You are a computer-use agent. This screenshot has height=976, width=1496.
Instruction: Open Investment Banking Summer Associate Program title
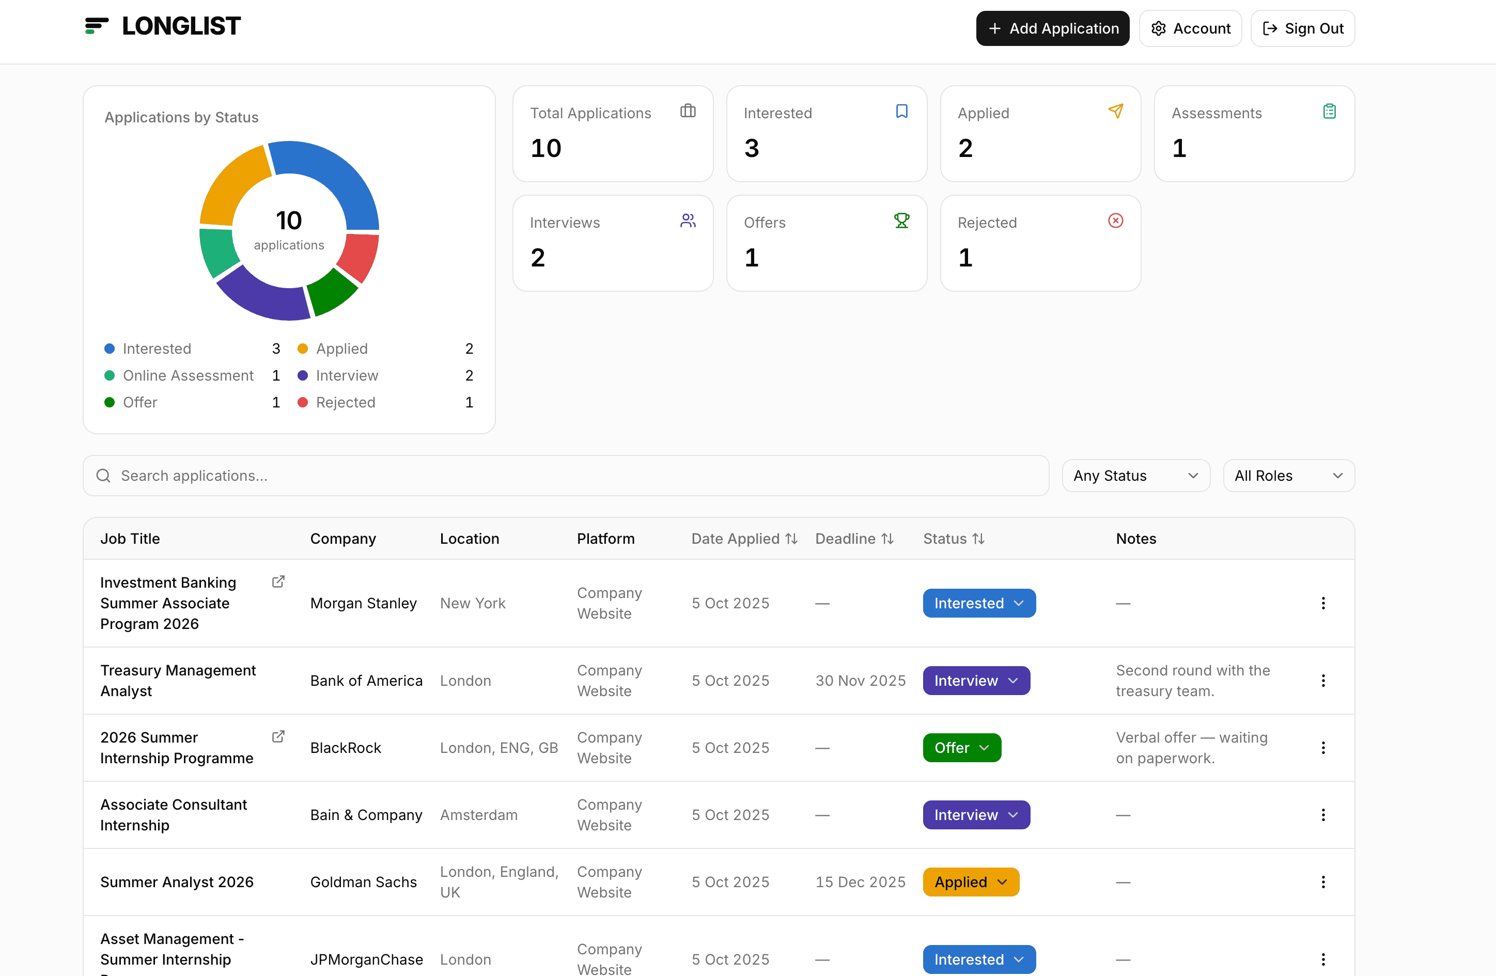168,603
